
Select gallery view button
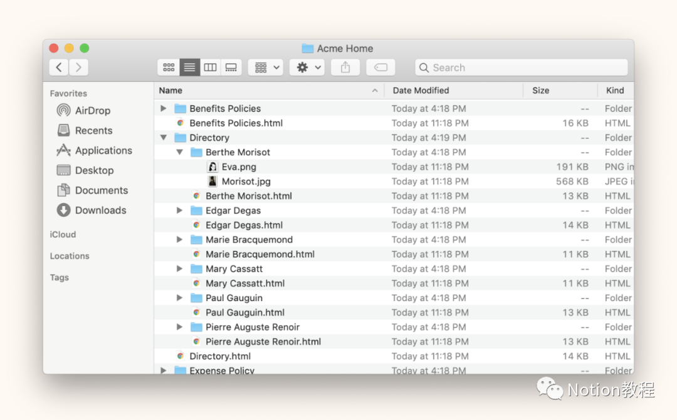(231, 68)
